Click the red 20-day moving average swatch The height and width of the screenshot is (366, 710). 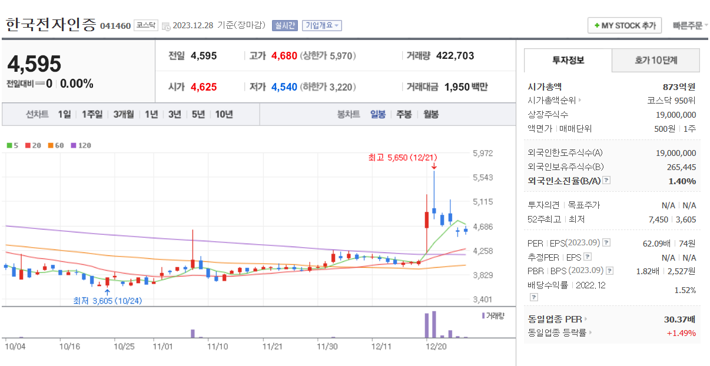(x=27, y=145)
